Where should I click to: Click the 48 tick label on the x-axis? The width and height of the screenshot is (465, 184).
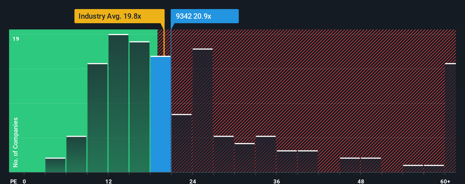click(x=361, y=181)
